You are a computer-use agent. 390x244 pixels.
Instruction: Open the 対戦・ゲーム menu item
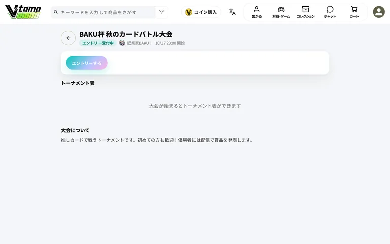281,12
